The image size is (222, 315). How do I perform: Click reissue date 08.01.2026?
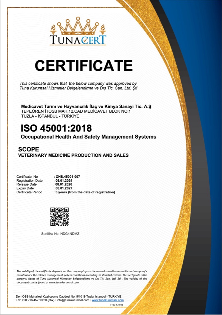[64, 184]
